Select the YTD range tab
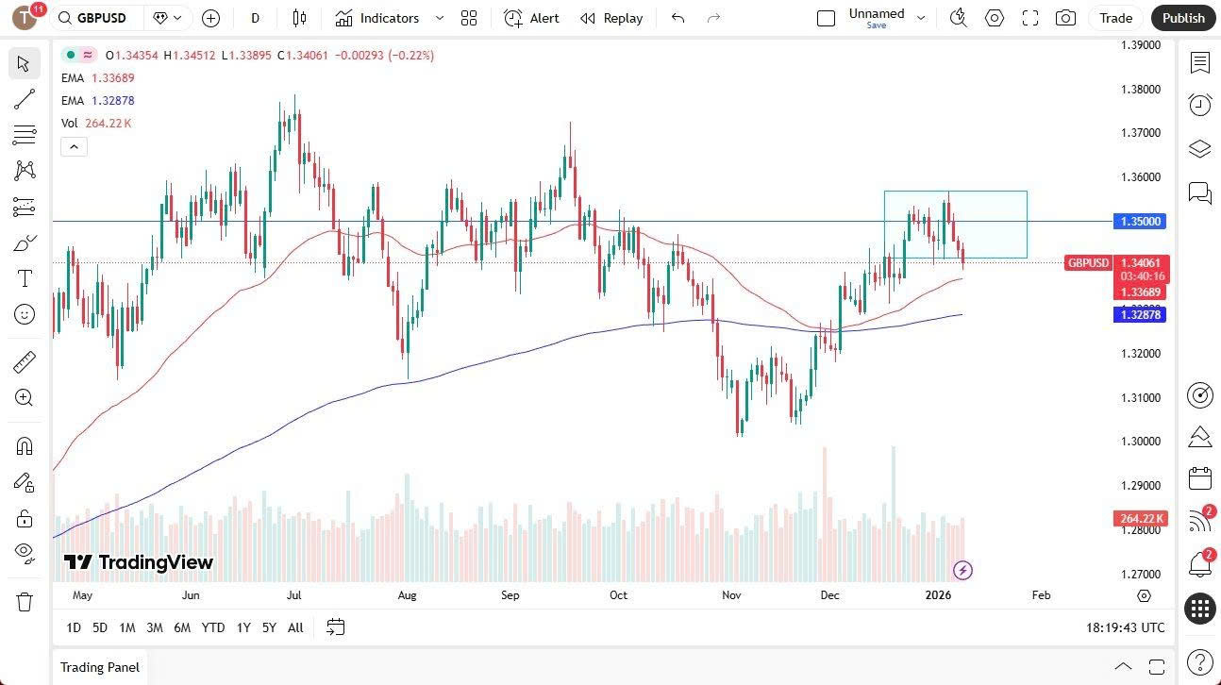The height and width of the screenshot is (685, 1221). [213, 627]
